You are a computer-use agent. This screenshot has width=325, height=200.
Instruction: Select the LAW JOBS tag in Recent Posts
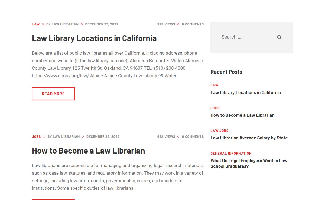(219, 131)
